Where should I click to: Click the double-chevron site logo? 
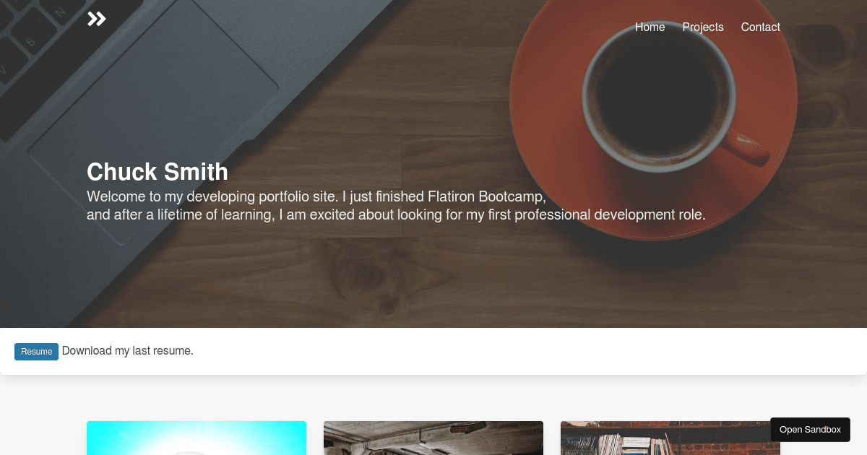click(x=97, y=19)
